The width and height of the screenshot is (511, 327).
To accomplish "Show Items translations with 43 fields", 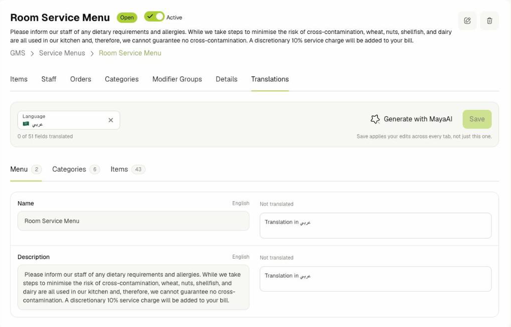I will [x=128, y=169].
